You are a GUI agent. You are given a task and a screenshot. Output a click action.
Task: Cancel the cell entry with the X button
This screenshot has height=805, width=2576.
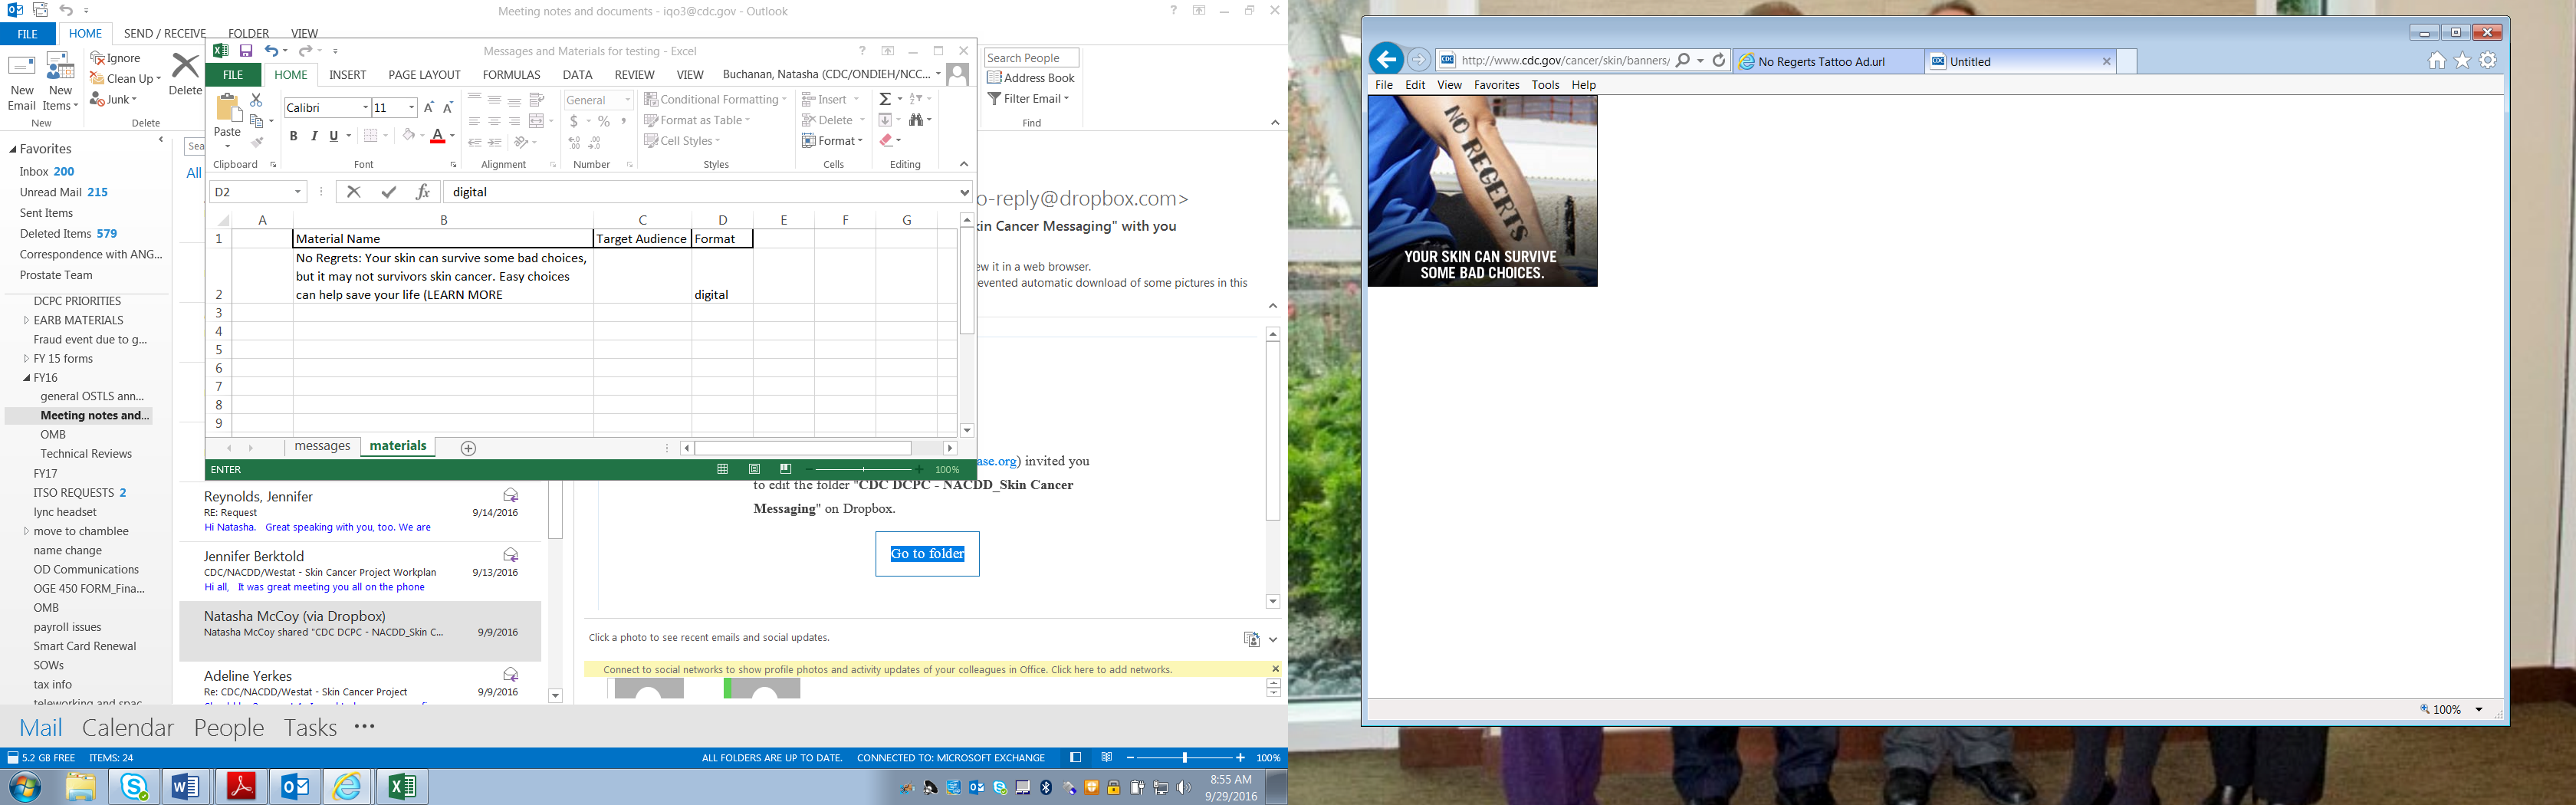(x=353, y=192)
